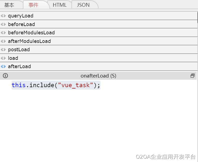Viewport: 198px width, 162px height.
Task: Select the 事件 tab
Action: tap(33, 5)
